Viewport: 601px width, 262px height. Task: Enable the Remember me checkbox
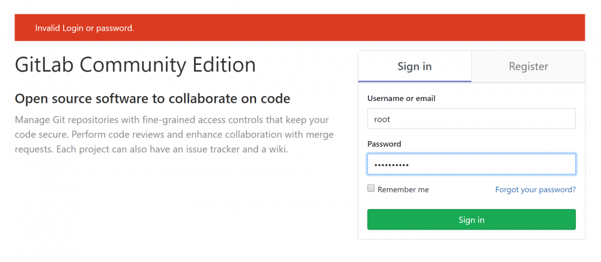[371, 189]
